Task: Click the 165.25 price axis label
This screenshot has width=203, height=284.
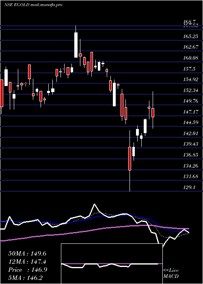Action: coord(191,37)
